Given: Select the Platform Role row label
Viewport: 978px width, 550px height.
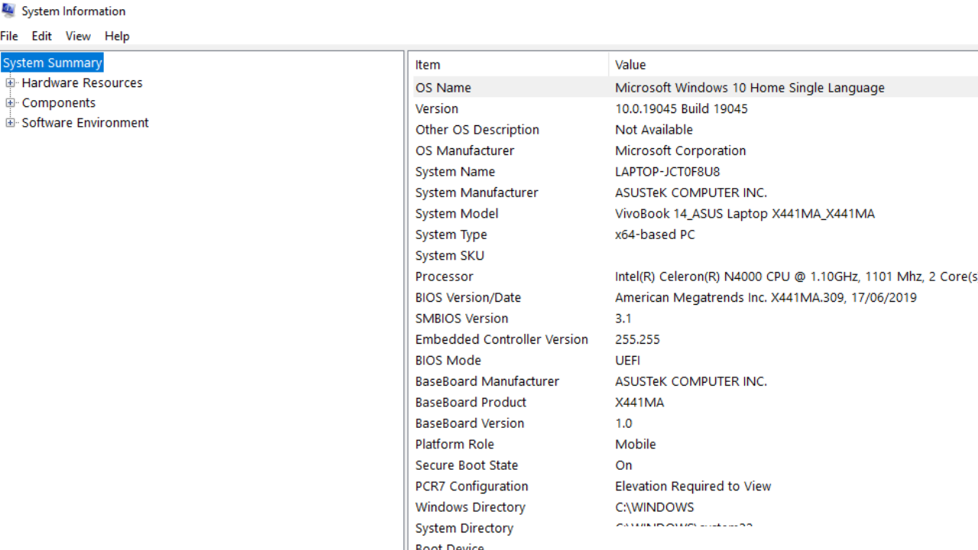Looking at the screenshot, I should tap(455, 445).
